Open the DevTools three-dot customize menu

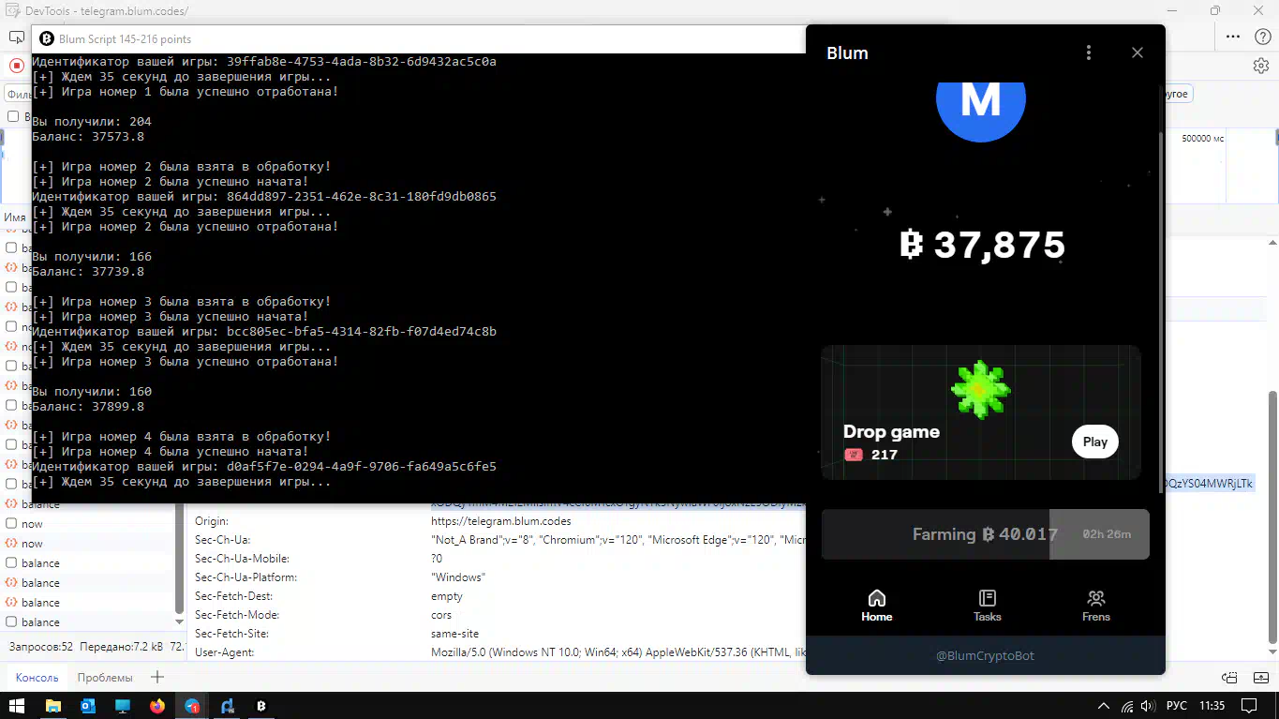(x=1233, y=37)
